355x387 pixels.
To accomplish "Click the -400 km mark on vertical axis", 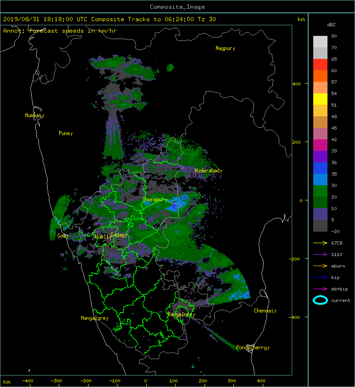I will point(294,317).
